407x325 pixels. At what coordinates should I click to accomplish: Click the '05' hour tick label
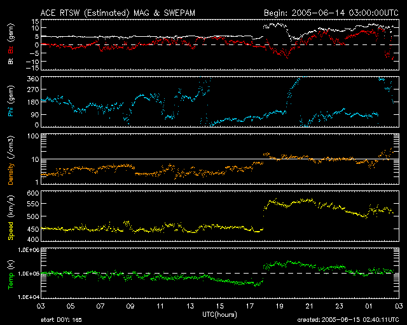71,307
